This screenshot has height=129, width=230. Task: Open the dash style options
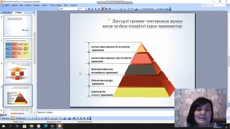pos(78,118)
